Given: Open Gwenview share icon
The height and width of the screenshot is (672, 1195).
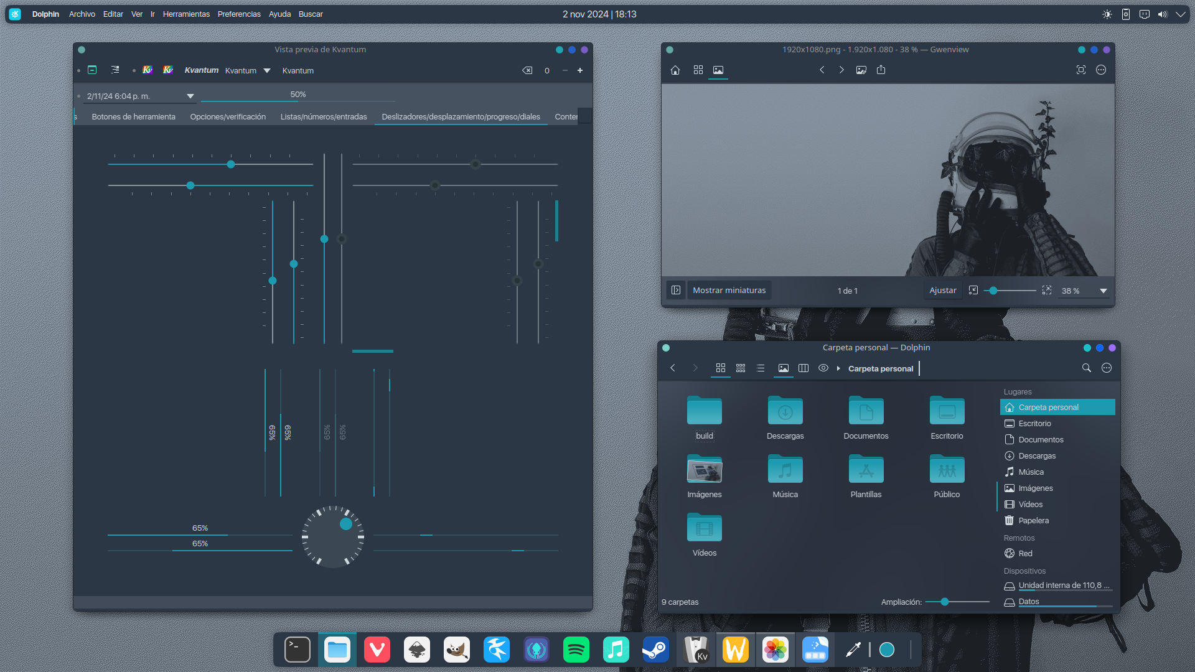Looking at the screenshot, I should [881, 70].
